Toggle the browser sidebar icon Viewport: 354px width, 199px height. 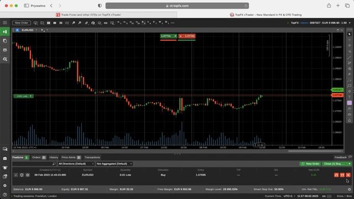tap(27, 6)
